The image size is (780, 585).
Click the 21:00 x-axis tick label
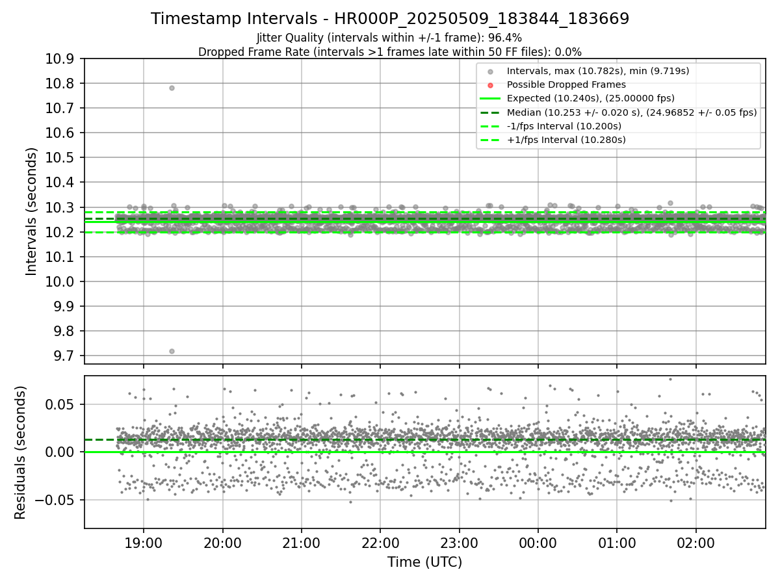click(302, 543)
